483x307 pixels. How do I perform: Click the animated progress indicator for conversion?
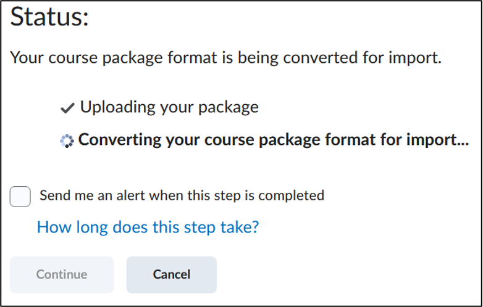tap(67, 141)
